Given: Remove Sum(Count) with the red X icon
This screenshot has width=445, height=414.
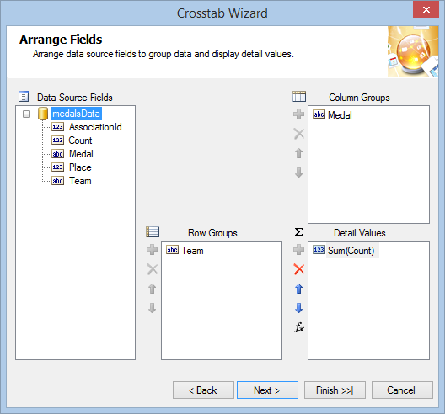Looking at the screenshot, I should (x=299, y=269).
